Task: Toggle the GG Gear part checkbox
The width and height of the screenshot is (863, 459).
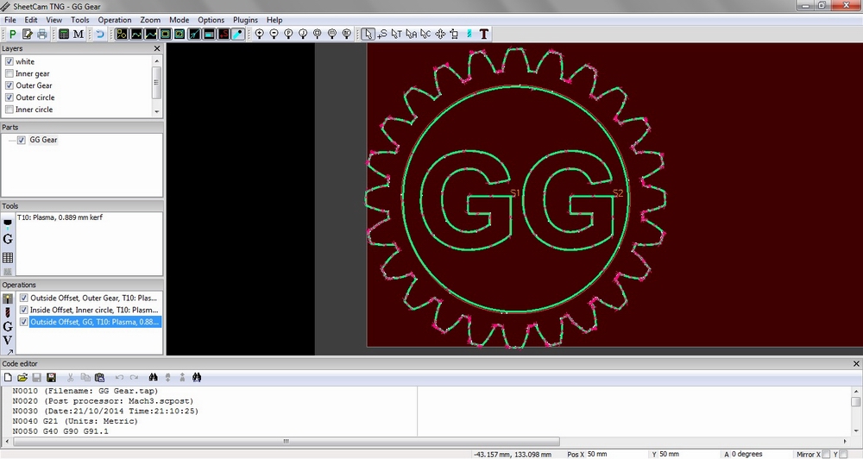Action: pyautogui.click(x=22, y=140)
